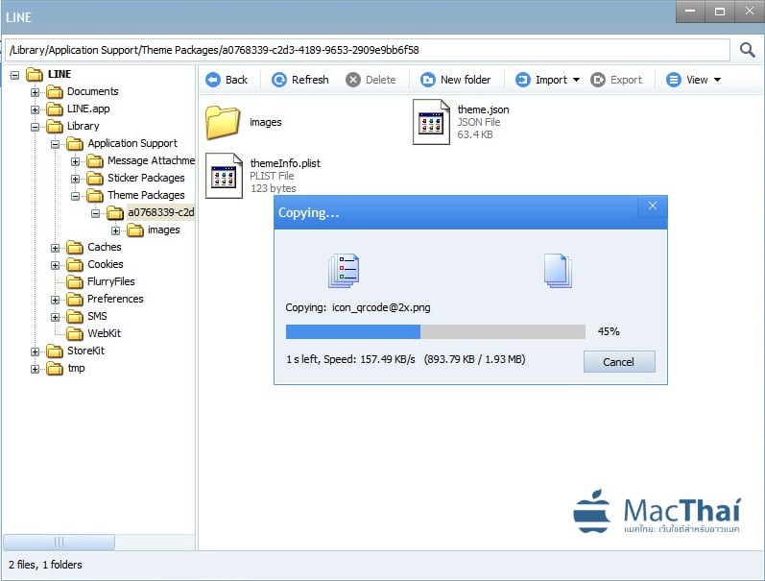
Task: Select Documents folder in tree
Action: click(x=93, y=91)
